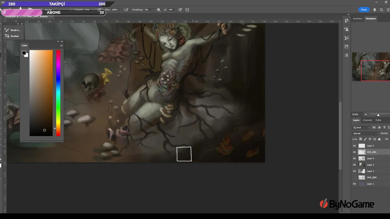Hide Layer 3 visibility eye

[354, 171]
